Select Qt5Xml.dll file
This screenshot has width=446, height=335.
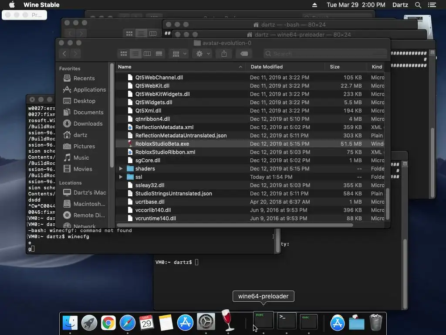point(250,110)
